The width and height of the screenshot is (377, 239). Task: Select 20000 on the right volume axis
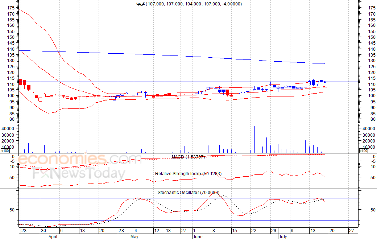tap(369, 141)
